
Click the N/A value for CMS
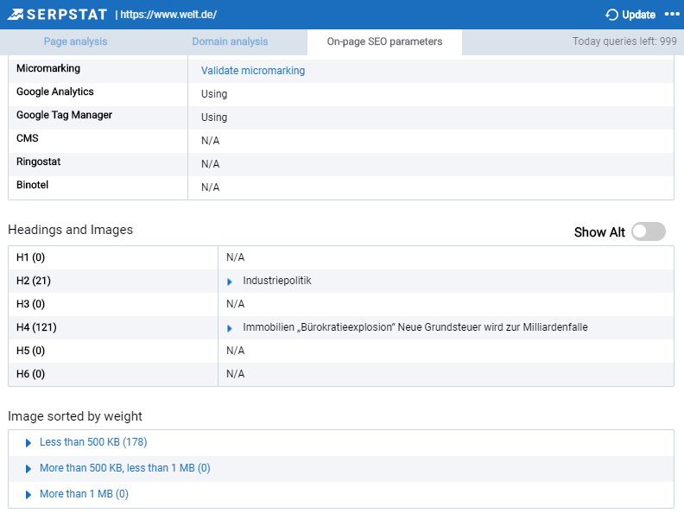click(x=210, y=141)
